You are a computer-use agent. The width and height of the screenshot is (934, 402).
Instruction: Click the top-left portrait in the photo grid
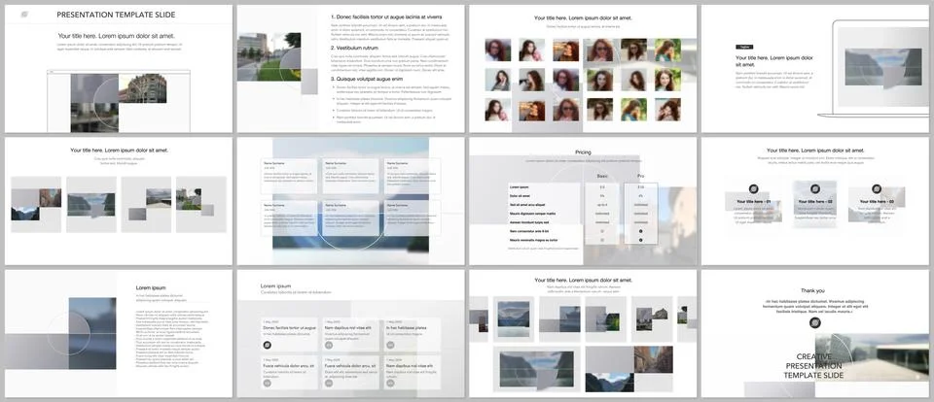pyautogui.click(x=497, y=50)
